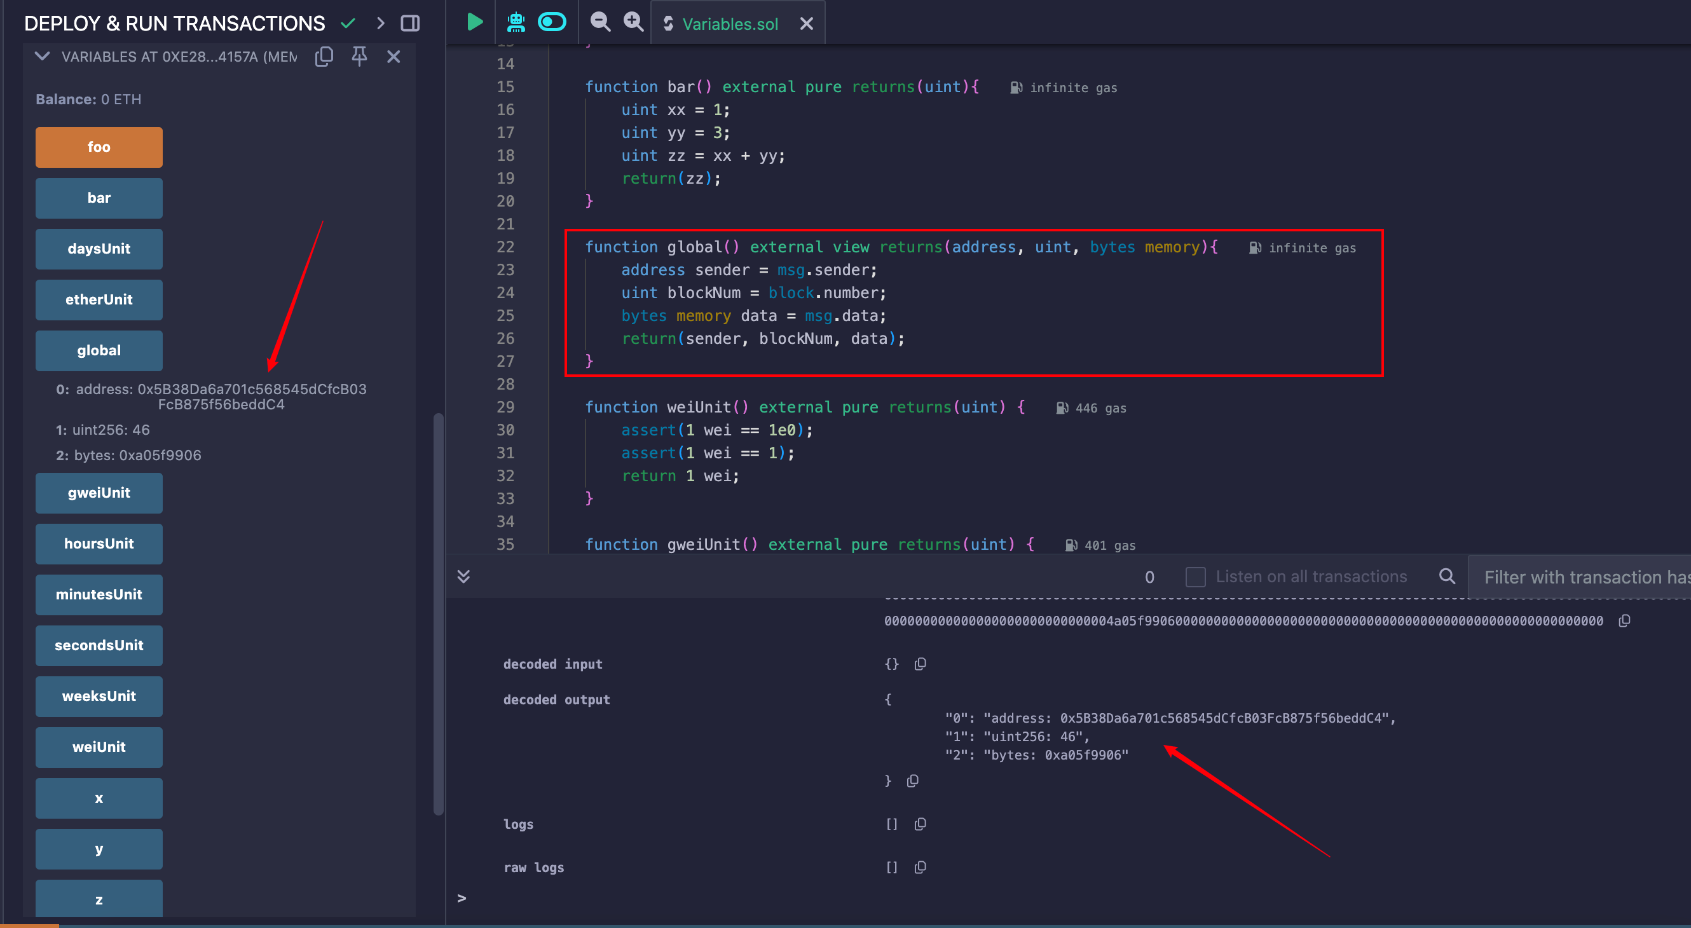The image size is (1691, 928).
Task: Call the y getter button
Action: point(99,849)
